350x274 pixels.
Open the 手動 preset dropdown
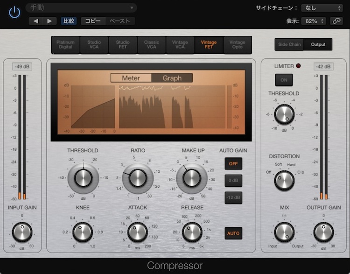[x=81, y=8]
